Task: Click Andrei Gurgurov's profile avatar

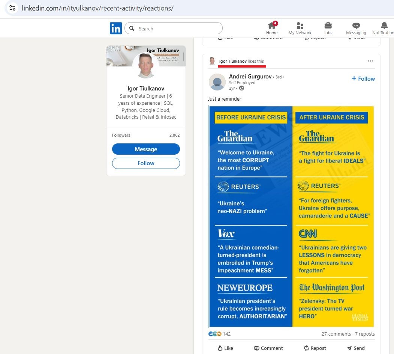Action: coord(217,82)
